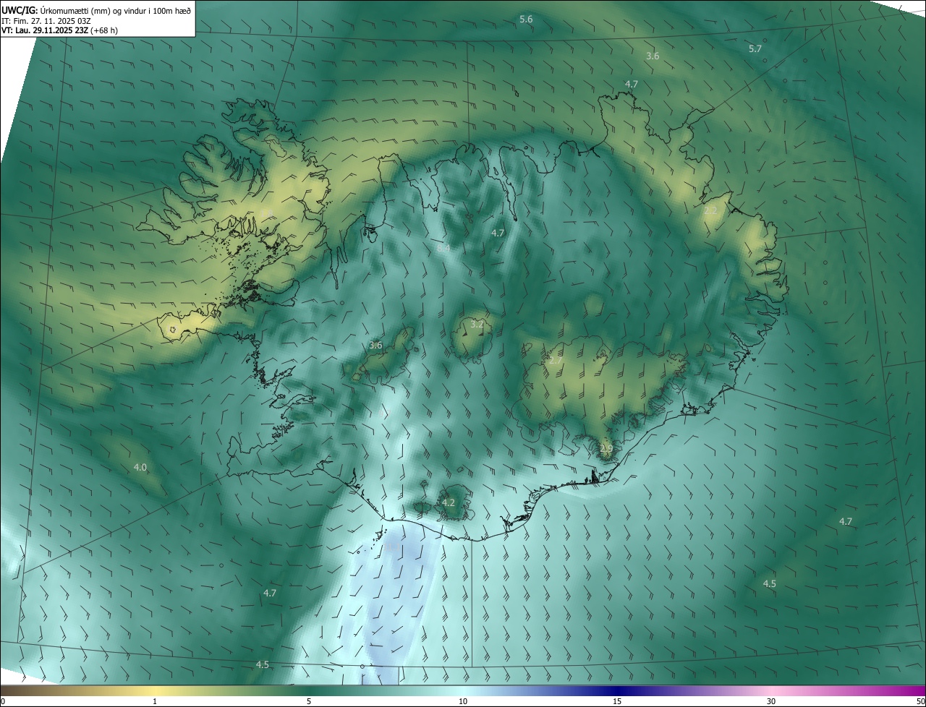Click the 8.4 value label on the map
Screen dimensions: 926x707
[x=443, y=248]
